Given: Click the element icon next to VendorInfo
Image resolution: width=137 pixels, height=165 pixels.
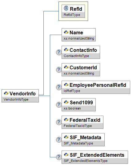Looking at the screenshot, I should pyautogui.click(x=6, y=93).
